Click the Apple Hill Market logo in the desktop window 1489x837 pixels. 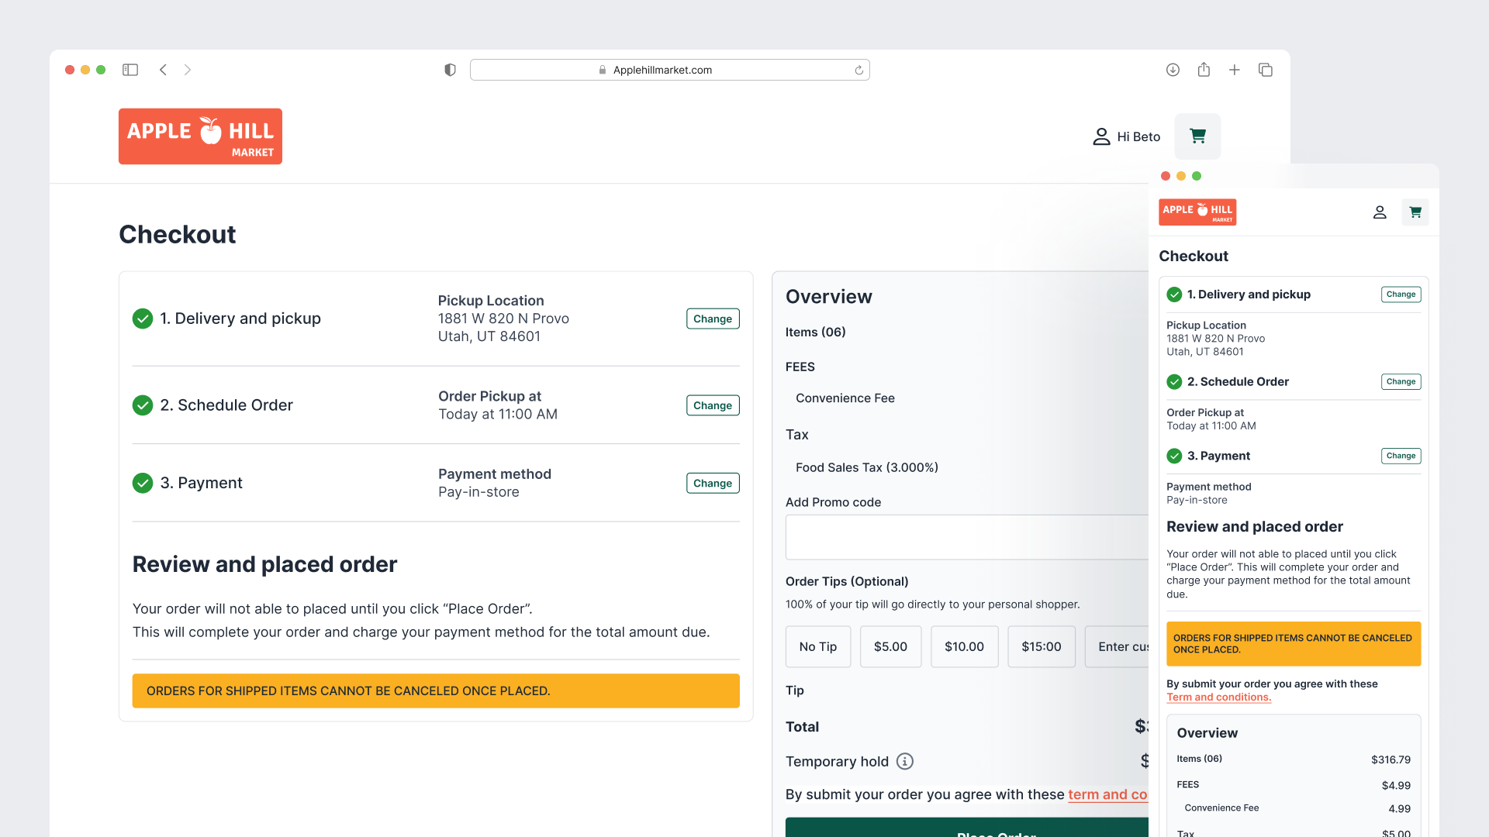200,136
